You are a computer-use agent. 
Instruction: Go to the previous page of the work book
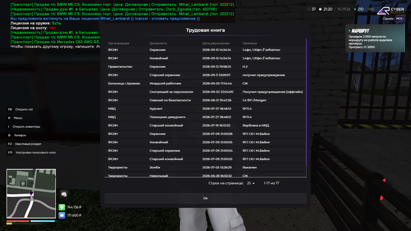click(290, 184)
